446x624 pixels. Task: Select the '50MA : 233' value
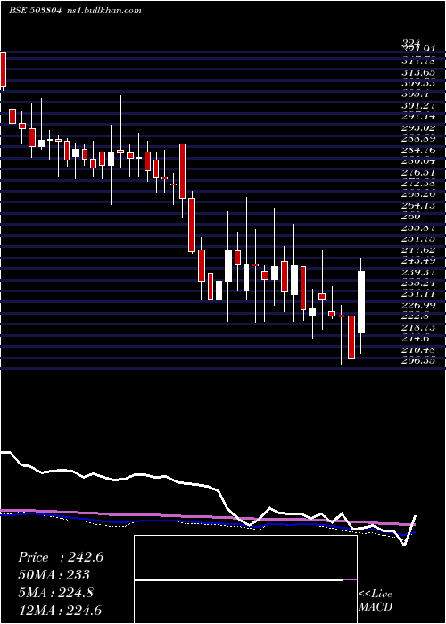[x=54, y=575]
